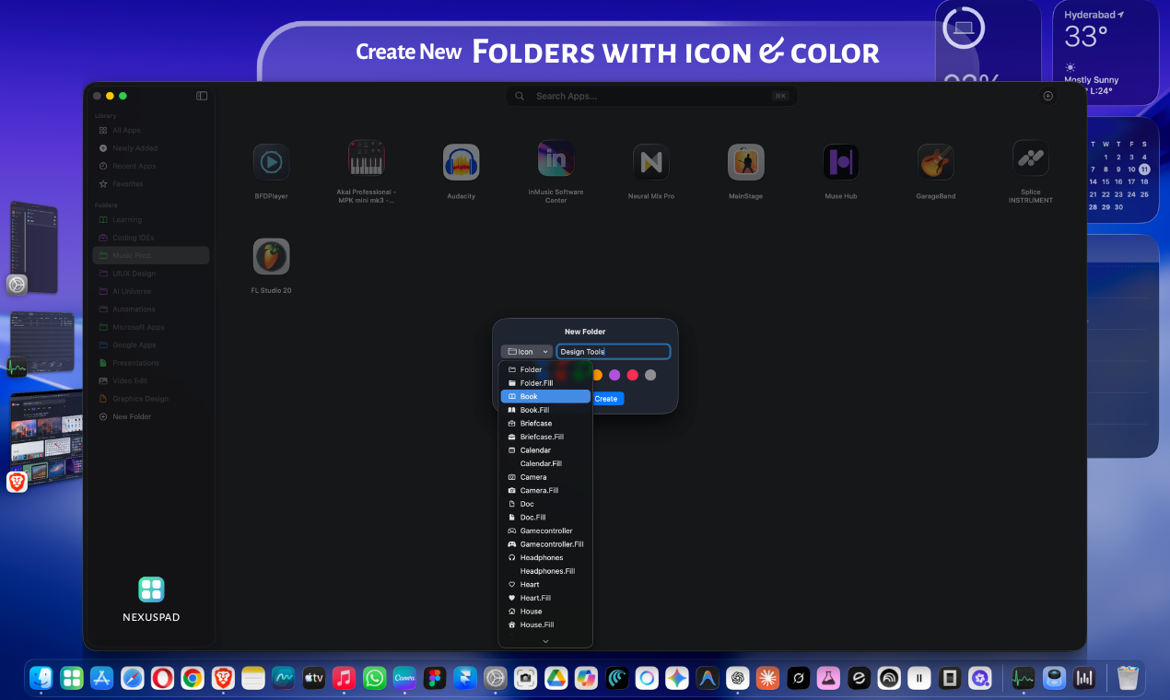Viewport: 1170px width, 700px height.
Task: Open the Trash in the Dock
Action: coord(1128,679)
